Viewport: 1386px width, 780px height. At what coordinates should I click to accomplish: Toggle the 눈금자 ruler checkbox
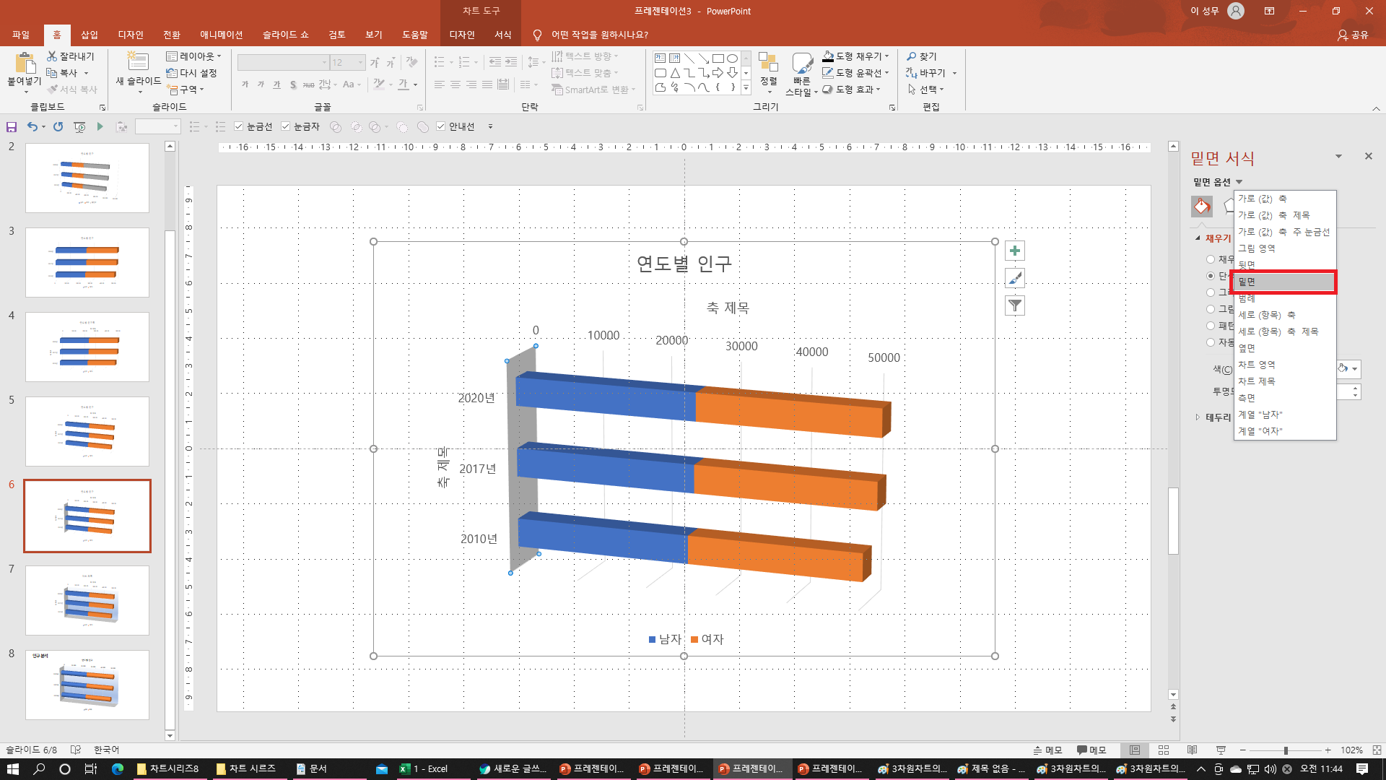click(x=286, y=127)
